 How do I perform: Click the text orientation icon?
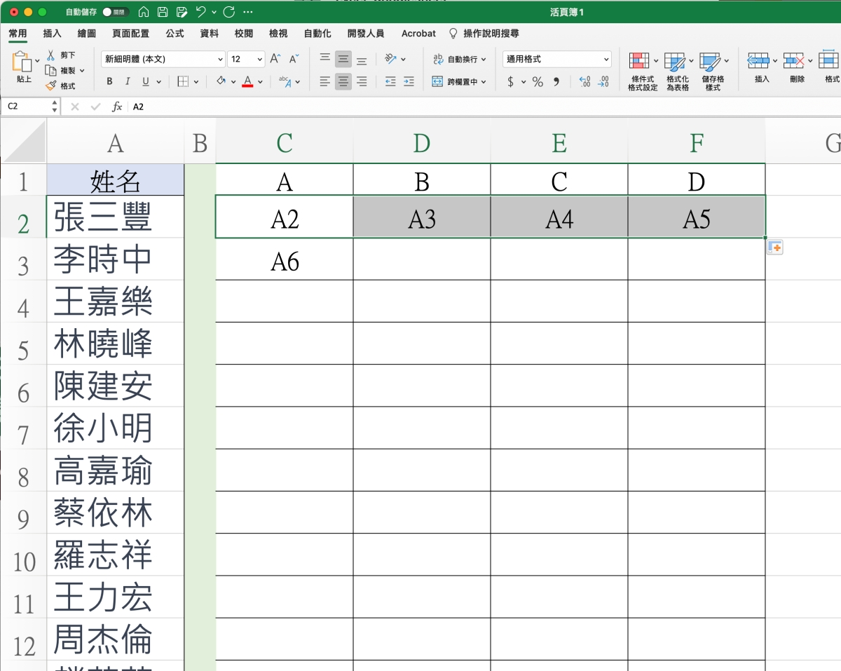(x=391, y=59)
